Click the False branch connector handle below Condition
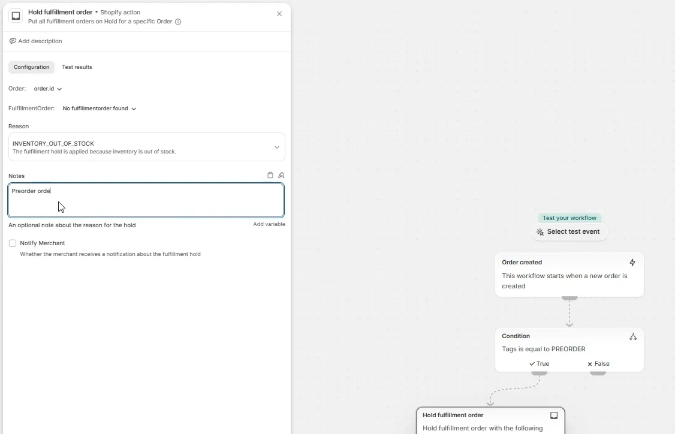 (x=598, y=373)
